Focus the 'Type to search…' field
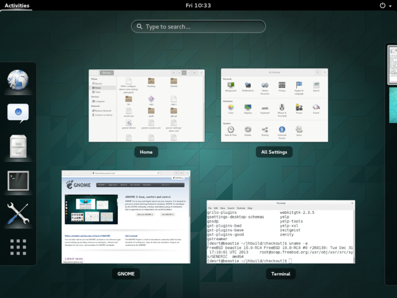 coord(198,27)
